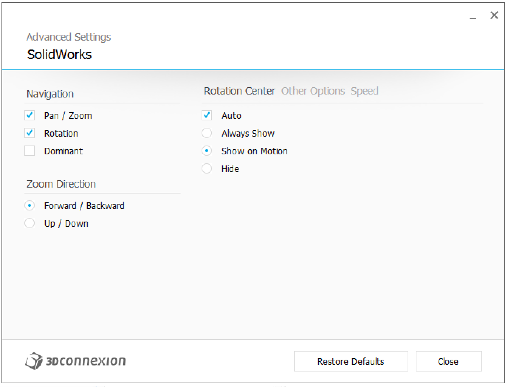Toggle the Auto rotation center checkbox
The width and height of the screenshot is (508, 387).
tap(207, 116)
